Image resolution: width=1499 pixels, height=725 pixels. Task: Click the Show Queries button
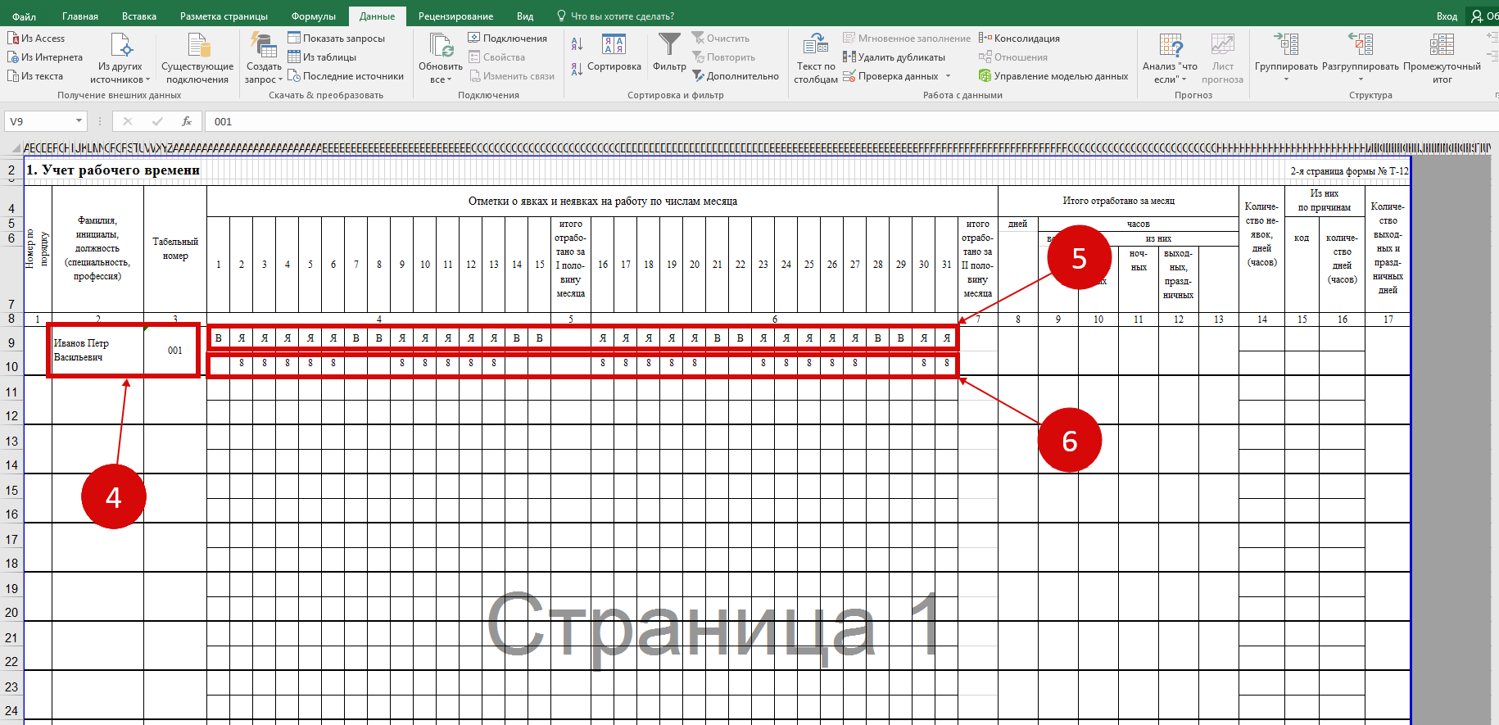[336, 39]
